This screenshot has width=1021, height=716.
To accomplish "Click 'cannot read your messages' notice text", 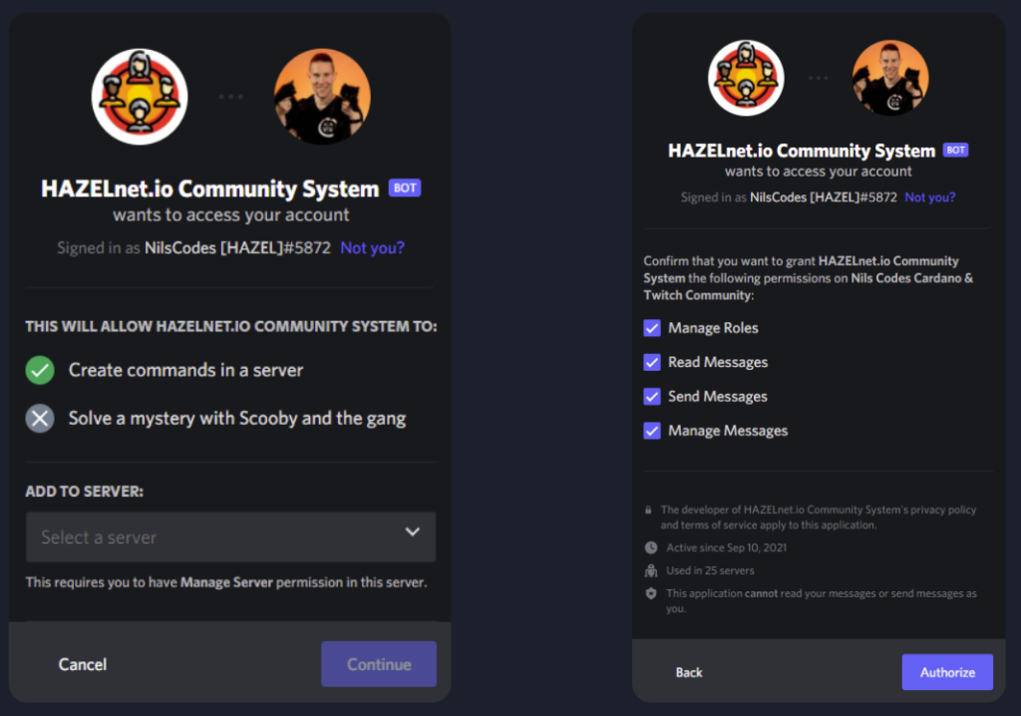I will pos(822,600).
